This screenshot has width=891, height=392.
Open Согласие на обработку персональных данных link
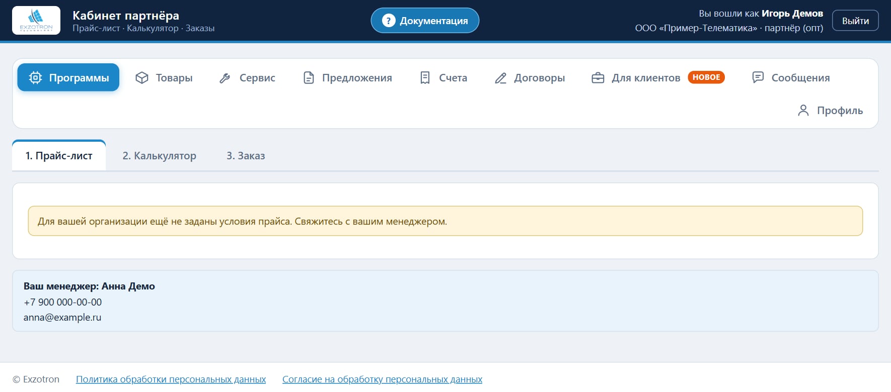[x=382, y=379]
